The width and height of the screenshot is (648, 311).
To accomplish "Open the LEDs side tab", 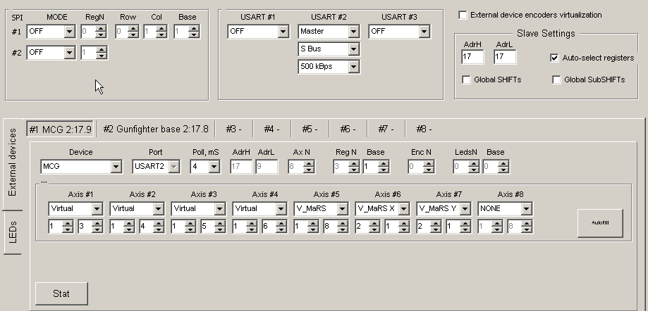I will pyautogui.click(x=13, y=231).
